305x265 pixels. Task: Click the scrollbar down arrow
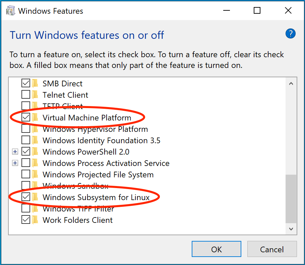(291, 229)
